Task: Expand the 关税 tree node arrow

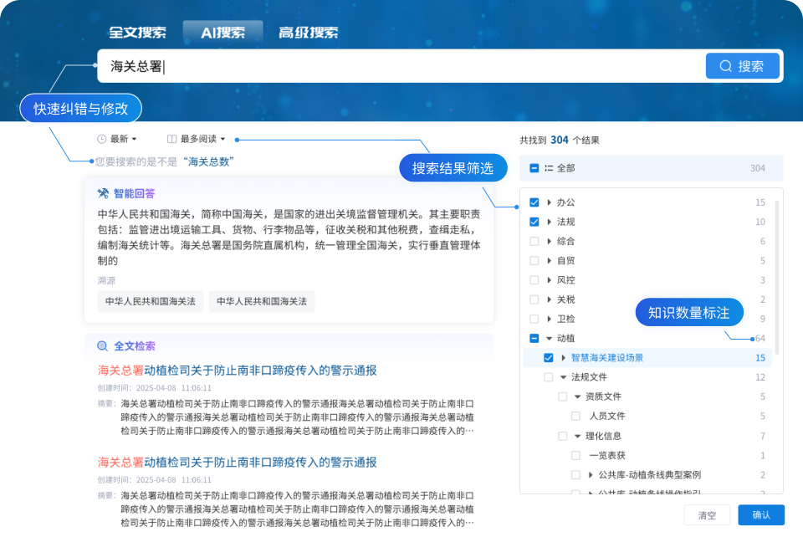Action: [549, 299]
